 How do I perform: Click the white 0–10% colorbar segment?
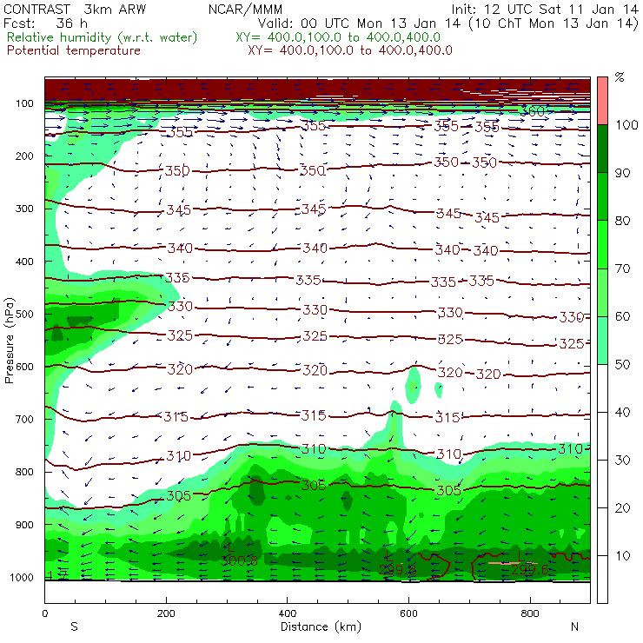pyautogui.click(x=602, y=580)
